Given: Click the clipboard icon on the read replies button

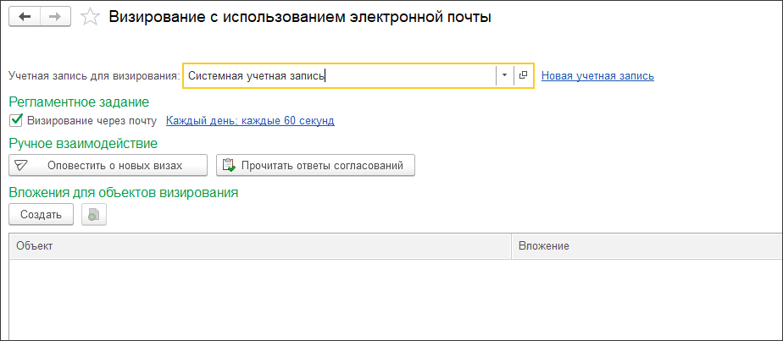Looking at the screenshot, I should 229,165.
